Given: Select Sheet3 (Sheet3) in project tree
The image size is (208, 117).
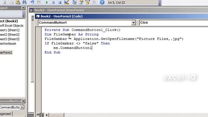Looking at the screenshot, I should point(9,39).
